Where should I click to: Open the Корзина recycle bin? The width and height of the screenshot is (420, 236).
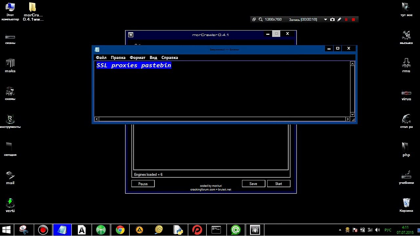pyautogui.click(x=406, y=205)
